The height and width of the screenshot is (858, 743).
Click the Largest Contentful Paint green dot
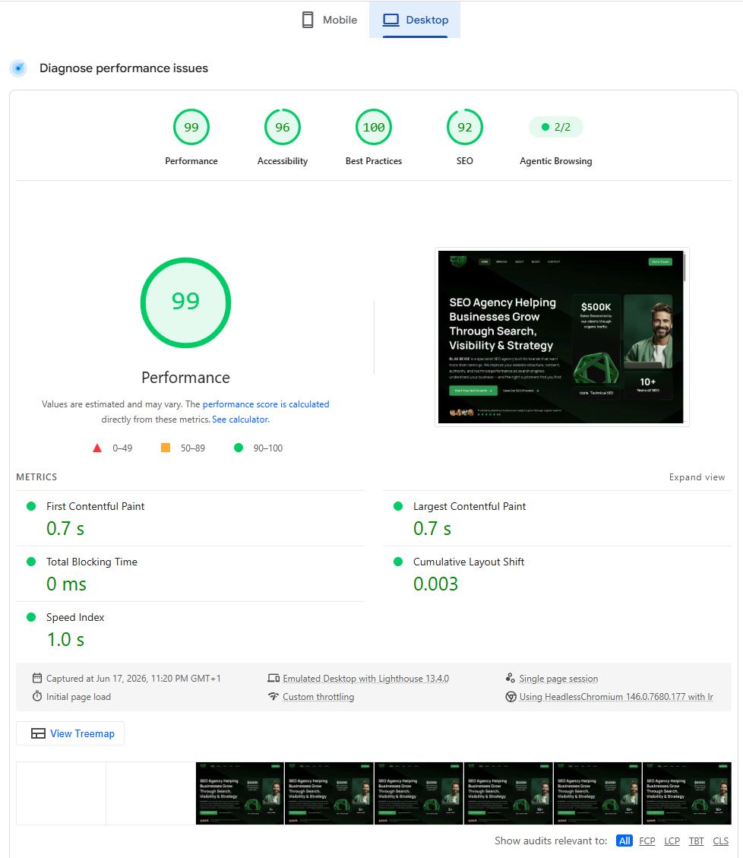point(398,506)
